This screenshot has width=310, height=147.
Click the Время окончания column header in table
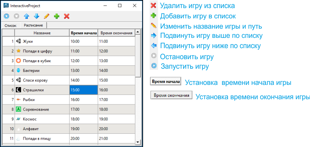click(x=116, y=33)
